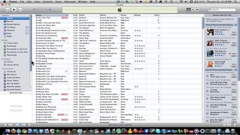The height and width of the screenshot is (135, 240).
Task: Buy the Hilary Duff album
Action: pos(234,66)
